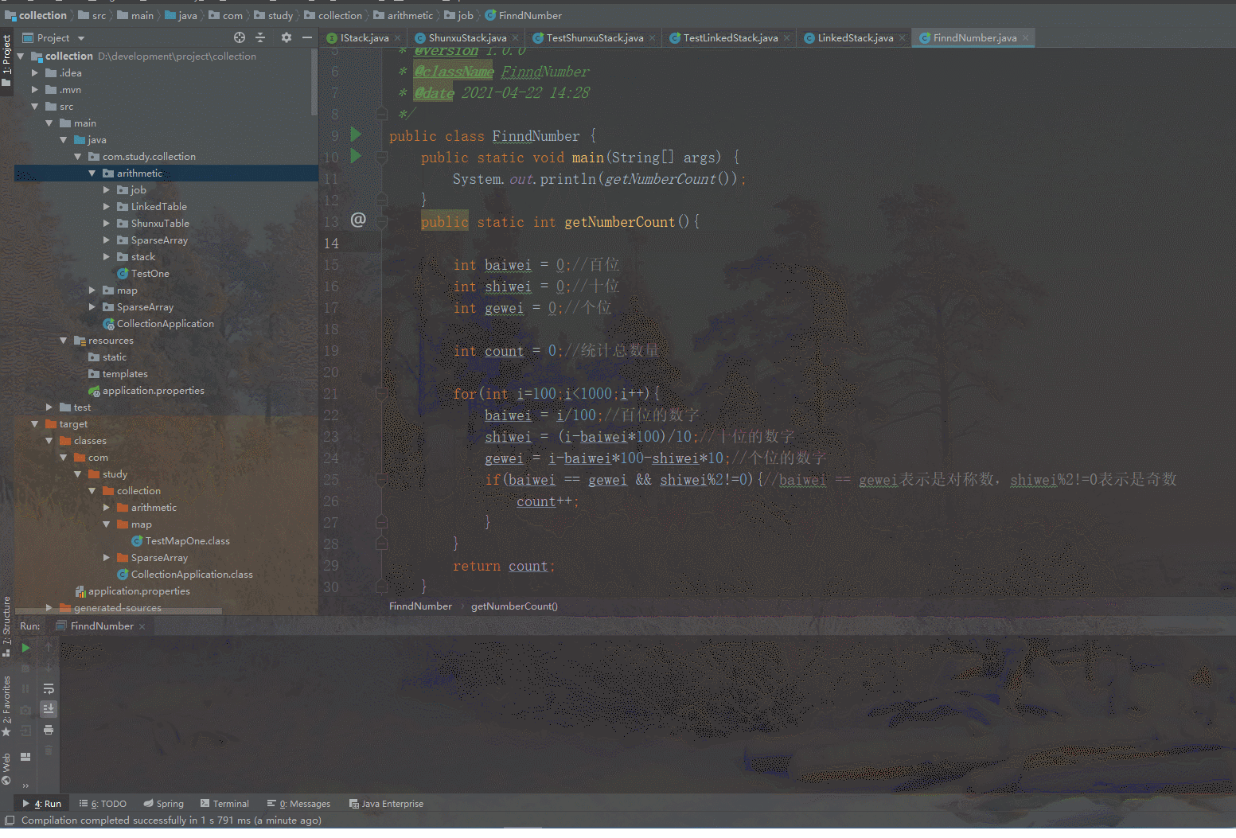The height and width of the screenshot is (838, 1236).
Task: Close the LinkedStack.java editor tab
Action: tap(902, 38)
